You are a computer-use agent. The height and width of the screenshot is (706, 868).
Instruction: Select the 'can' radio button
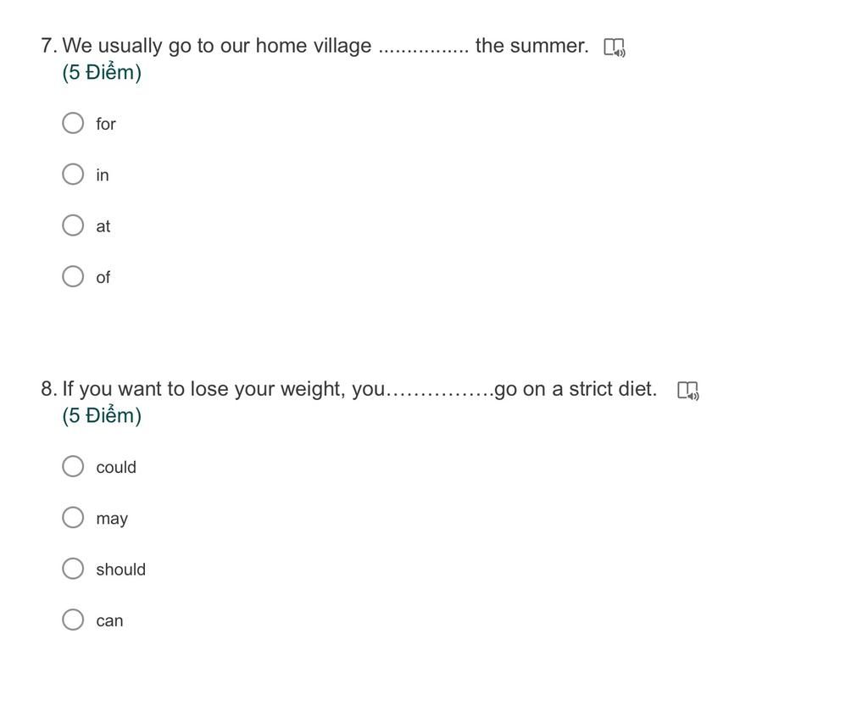[x=73, y=620]
